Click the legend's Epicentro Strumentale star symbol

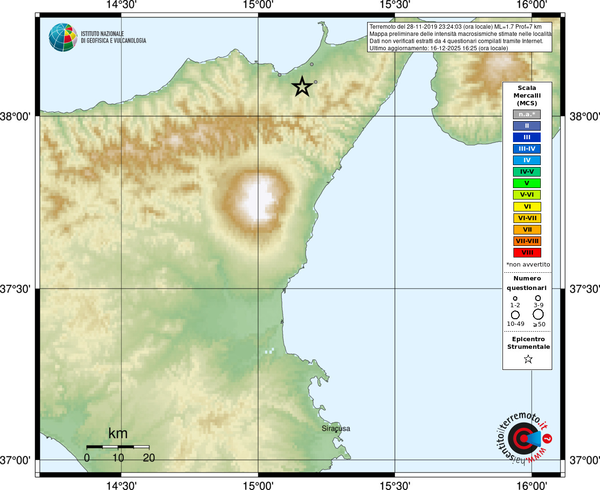coord(528,359)
